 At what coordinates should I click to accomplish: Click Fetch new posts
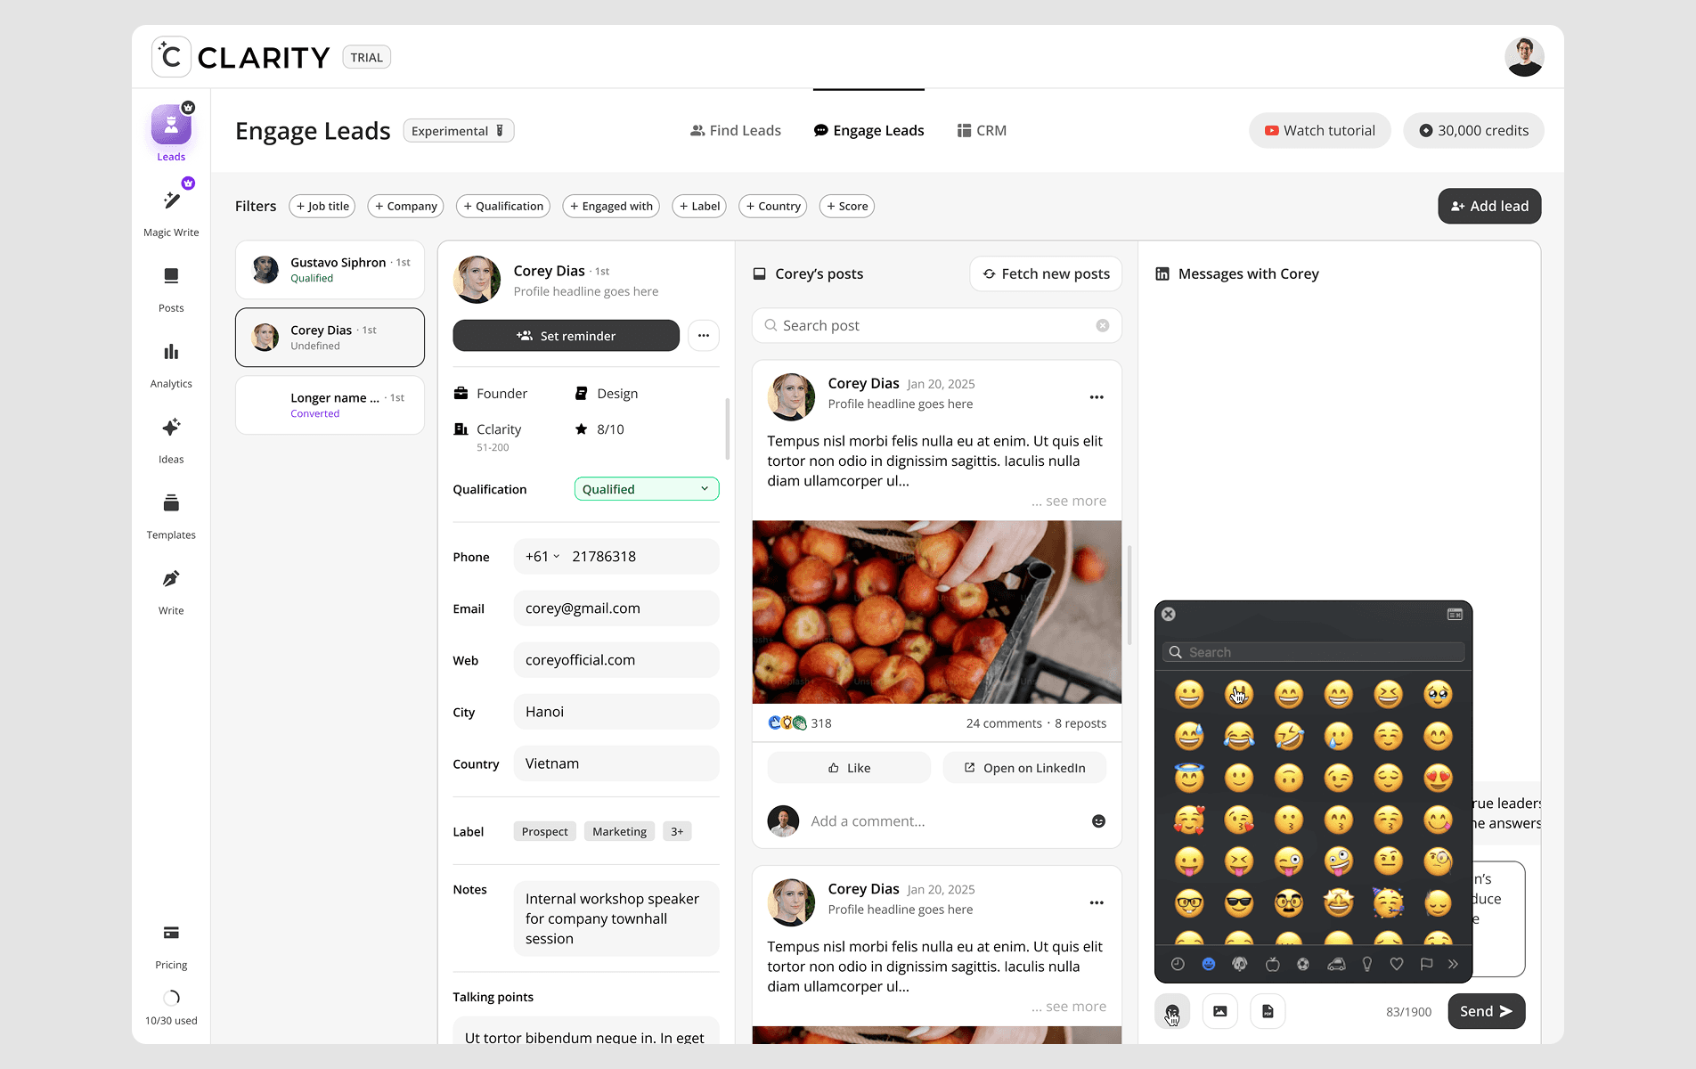point(1046,273)
